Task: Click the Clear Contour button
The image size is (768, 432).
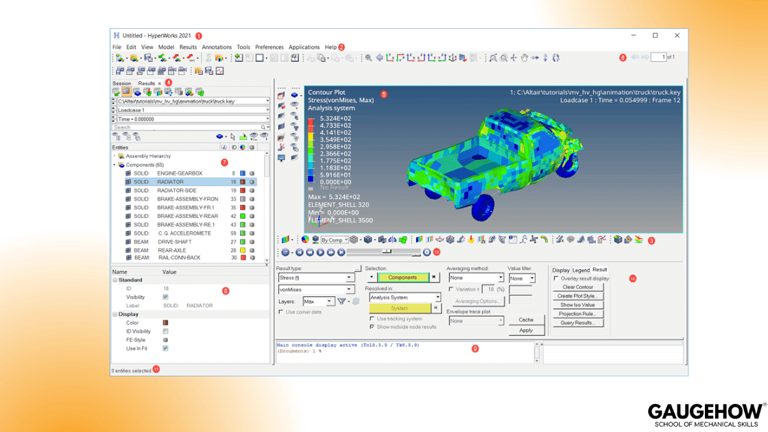Action: pyautogui.click(x=578, y=287)
